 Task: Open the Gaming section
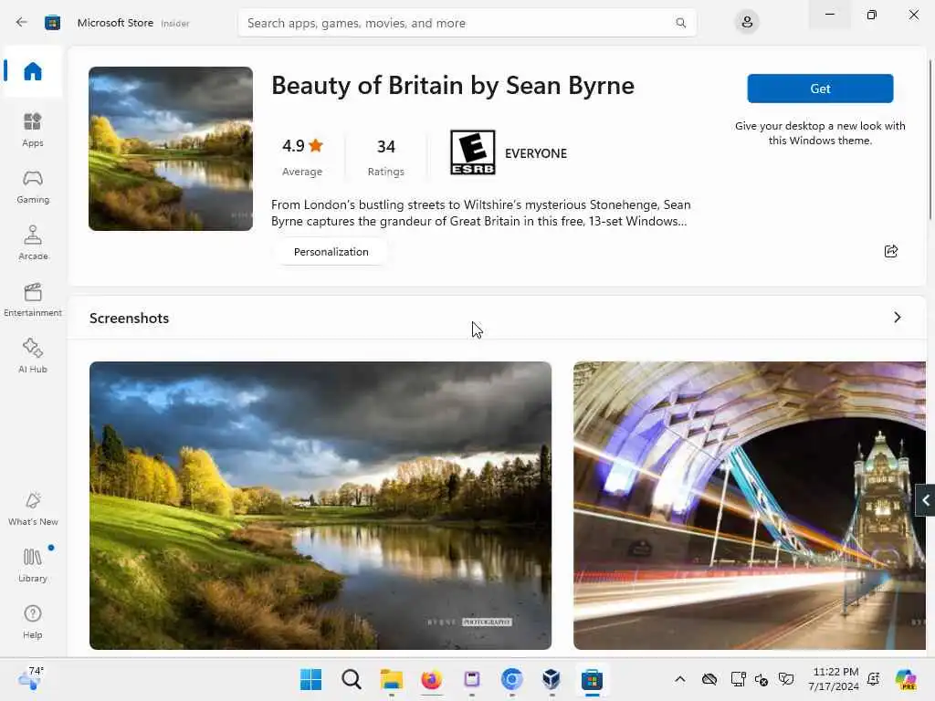click(x=33, y=186)
